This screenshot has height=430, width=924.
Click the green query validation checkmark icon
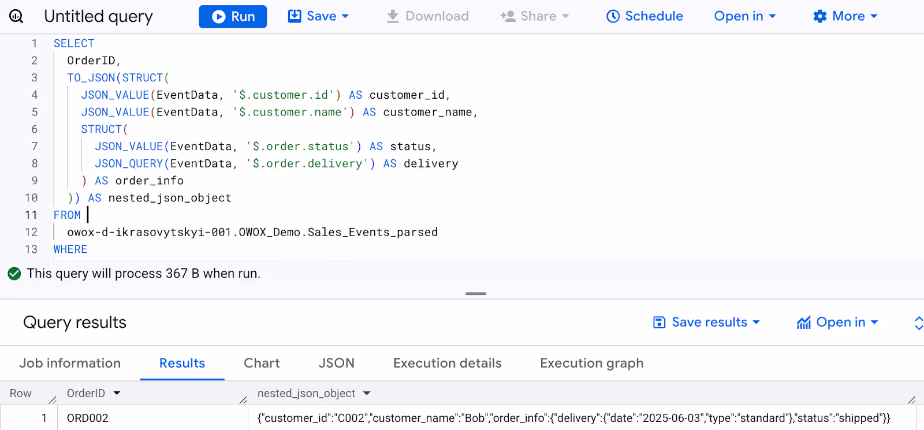click(14, 274)
